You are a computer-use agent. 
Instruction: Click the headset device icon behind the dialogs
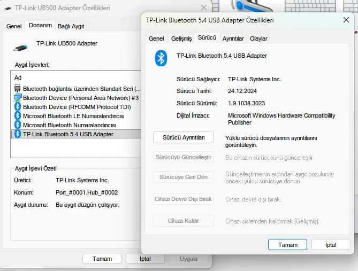click(251, 5)
